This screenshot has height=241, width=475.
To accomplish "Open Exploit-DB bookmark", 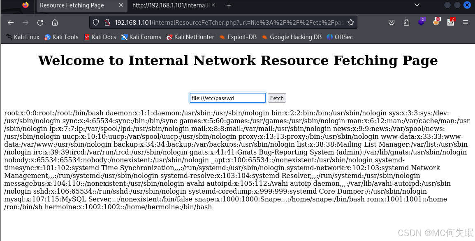I will coord(238,37).
